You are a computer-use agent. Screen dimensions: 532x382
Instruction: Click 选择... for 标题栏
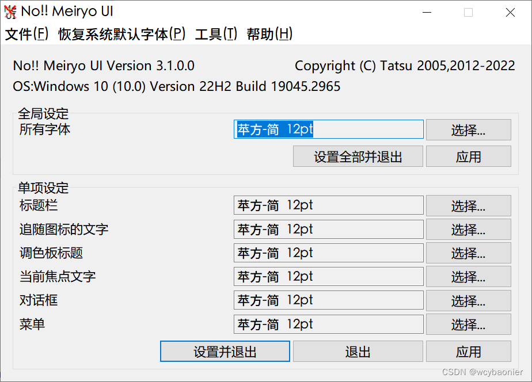coord(469,205)
